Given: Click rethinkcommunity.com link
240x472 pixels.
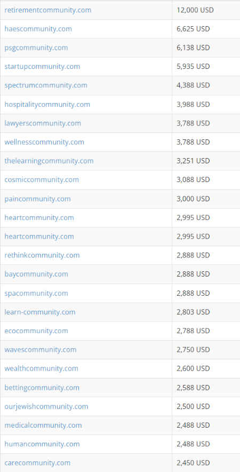Looking at the screenshot, I should click(42, 255).
